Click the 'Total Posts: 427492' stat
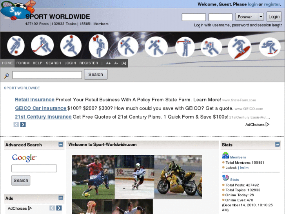The width and height of the screenshot is (285, 214). pos(242,185)
